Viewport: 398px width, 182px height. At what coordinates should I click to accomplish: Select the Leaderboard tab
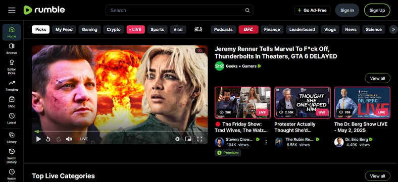302,29
